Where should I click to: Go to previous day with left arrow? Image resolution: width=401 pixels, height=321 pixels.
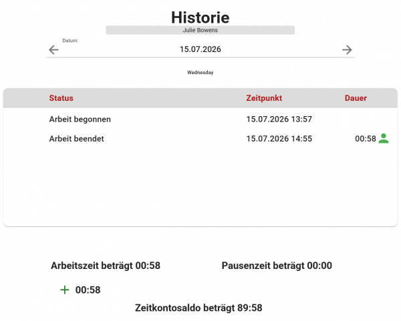pos(53,50)
